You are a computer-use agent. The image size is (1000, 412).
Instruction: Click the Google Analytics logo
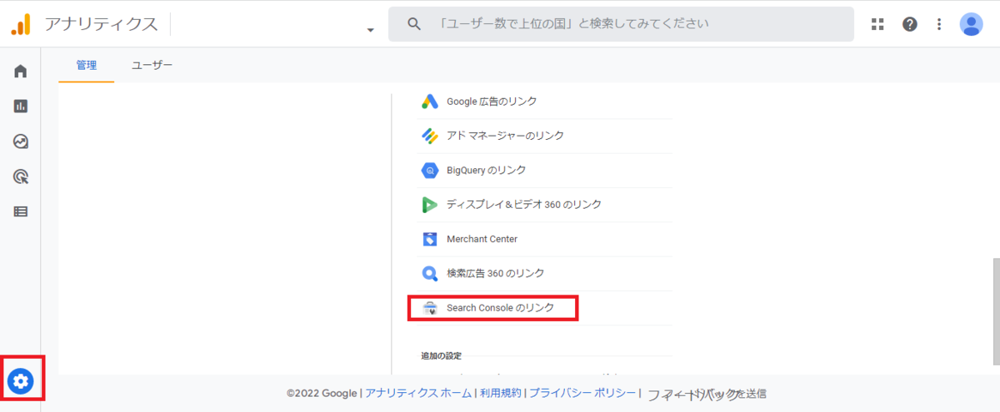(21, 24)
